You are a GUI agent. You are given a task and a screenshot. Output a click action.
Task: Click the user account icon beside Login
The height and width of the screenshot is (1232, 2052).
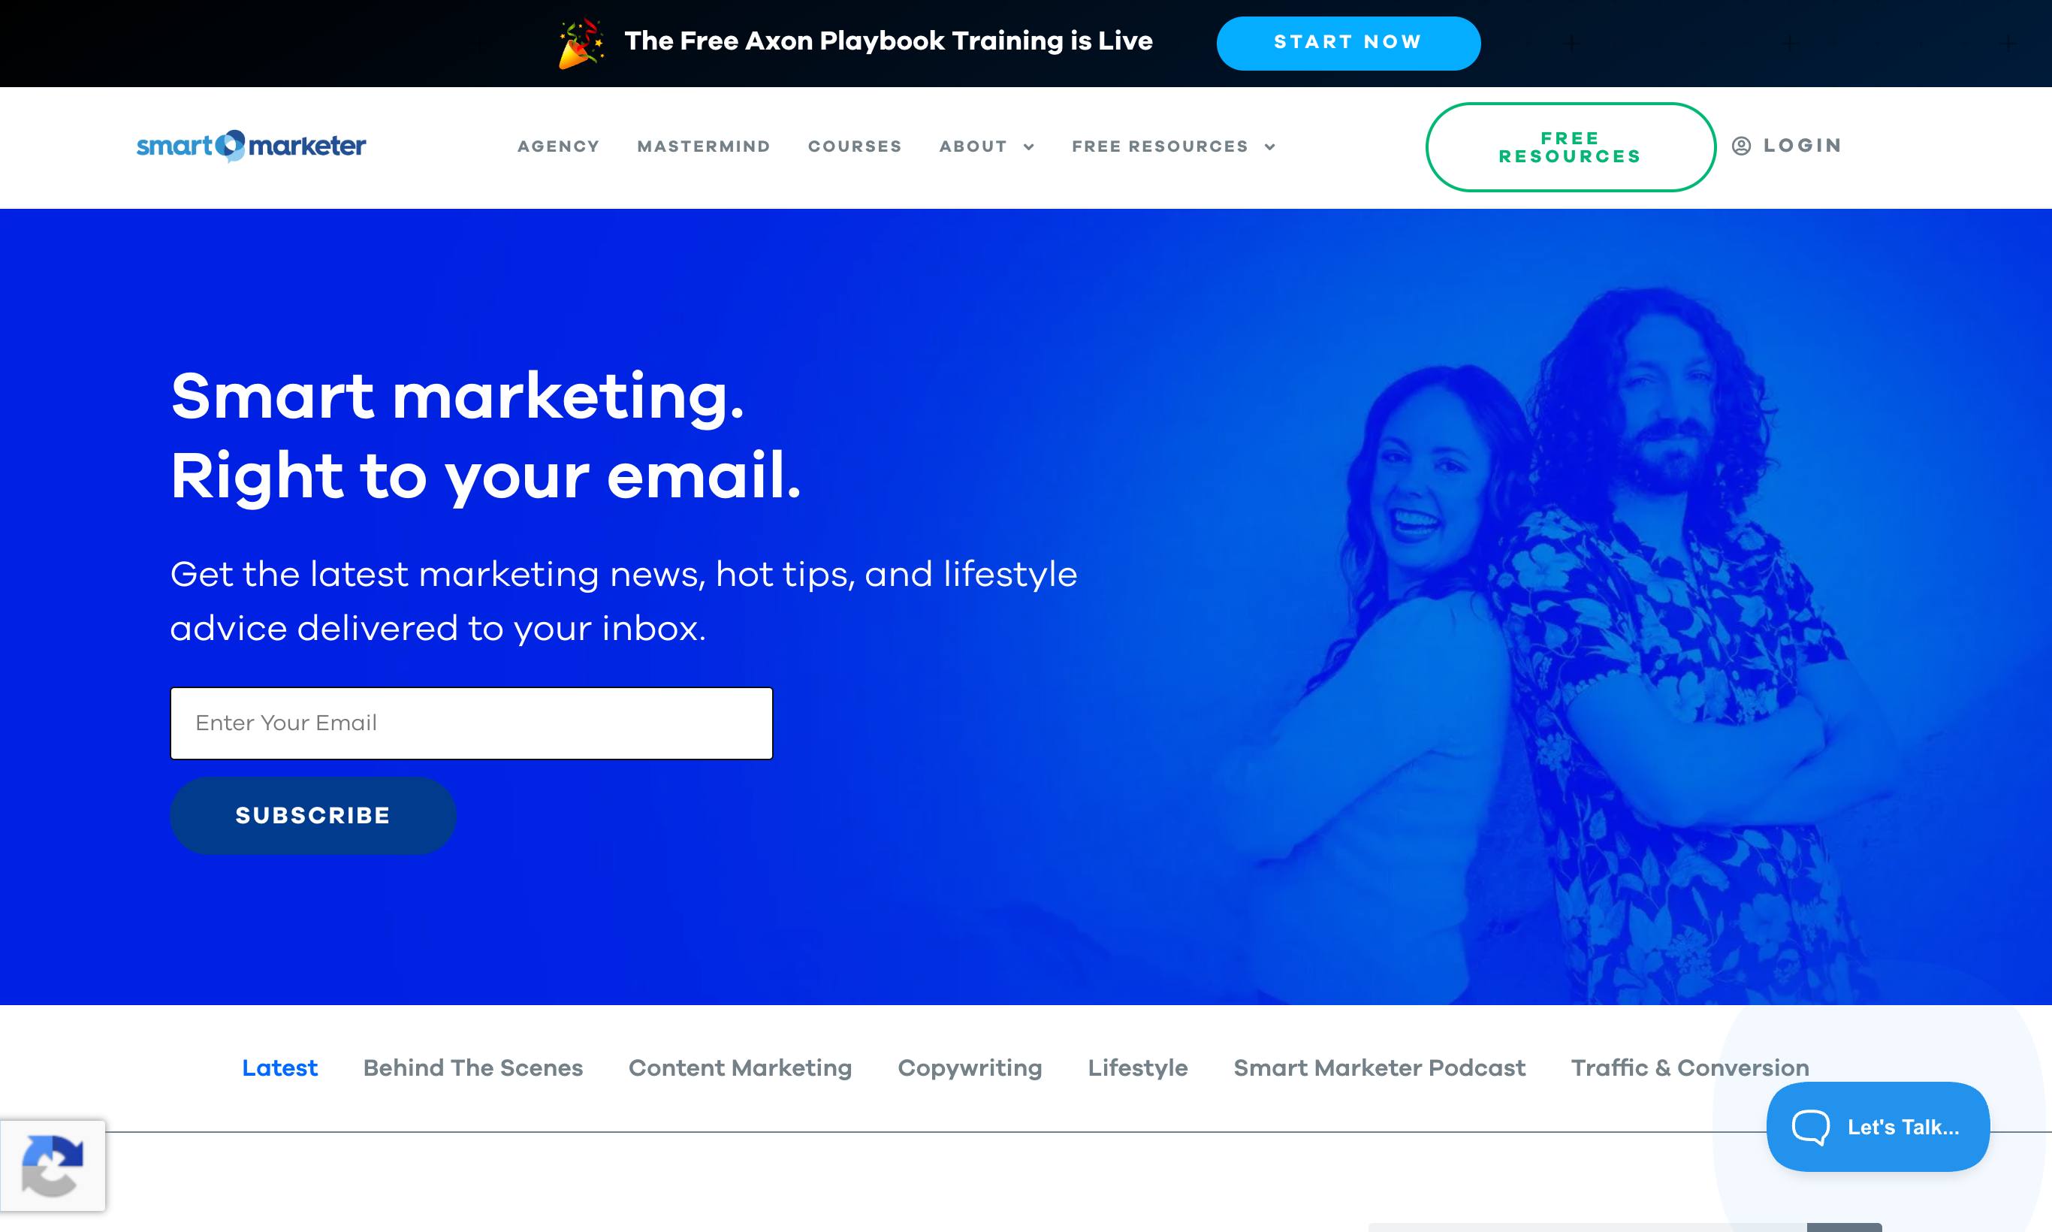tap(1742, 146)
